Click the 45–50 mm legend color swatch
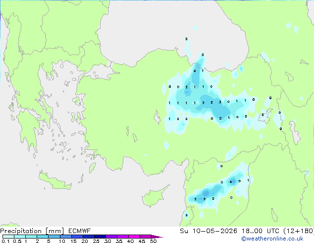 coord(146,237)
